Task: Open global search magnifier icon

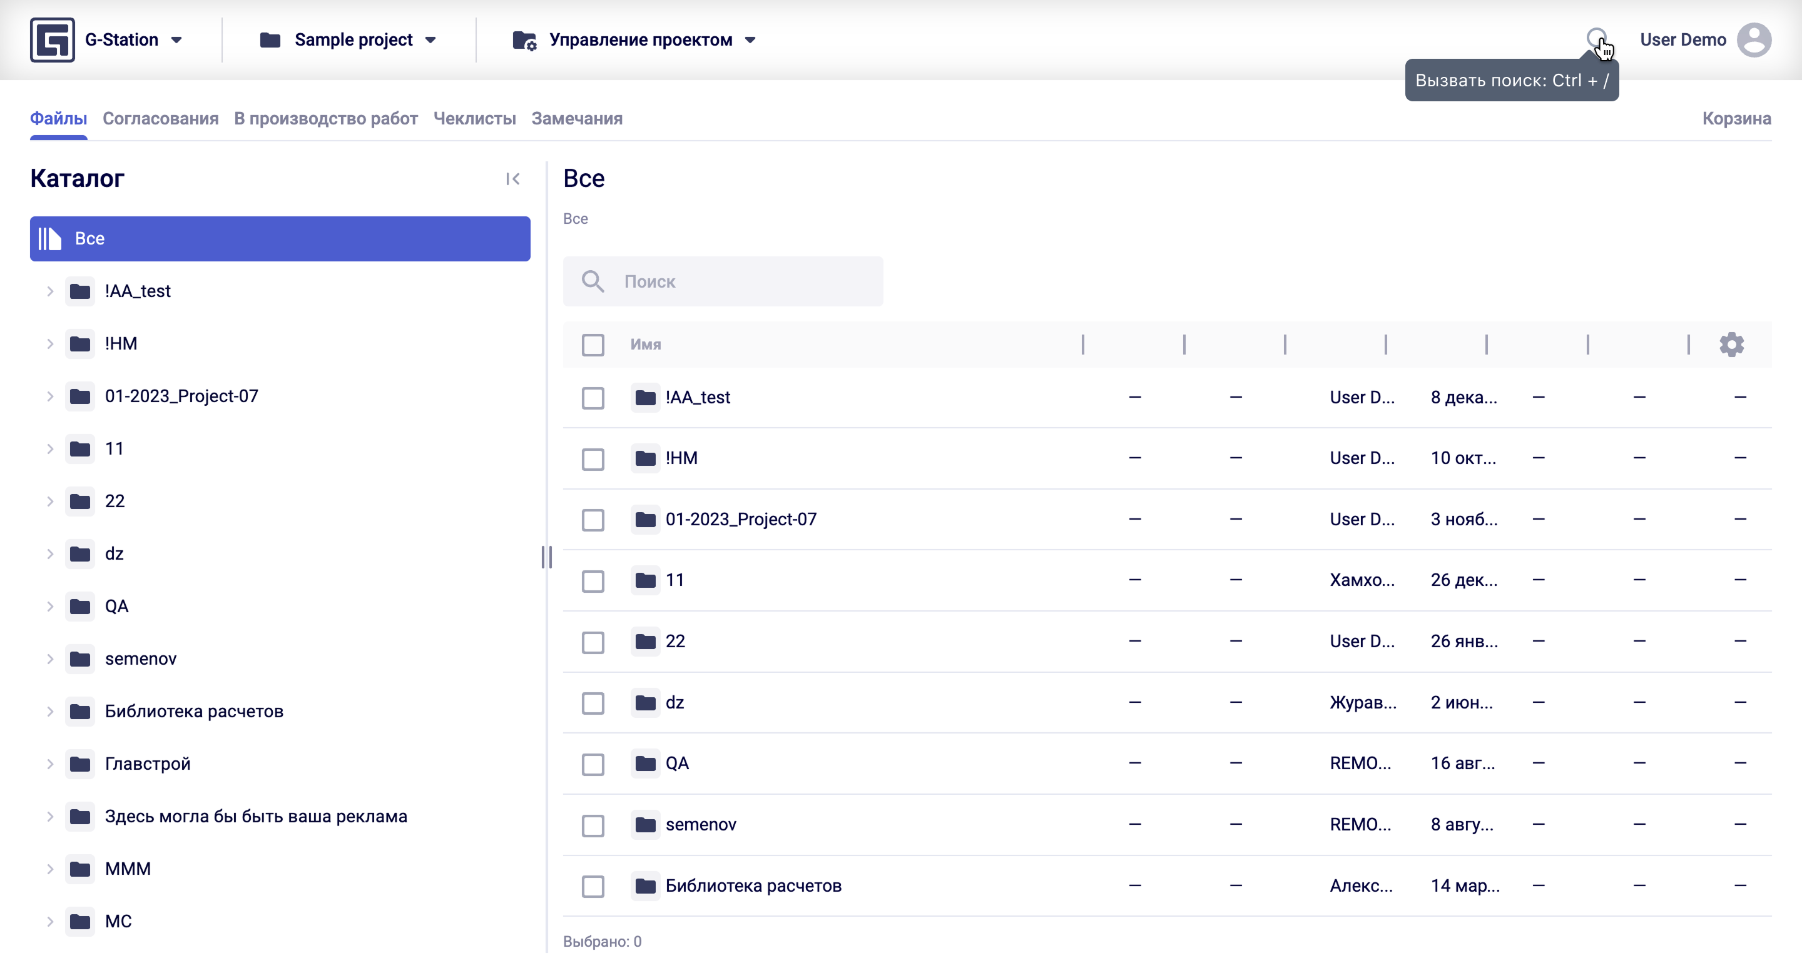Action: [x=1596, y=38]
